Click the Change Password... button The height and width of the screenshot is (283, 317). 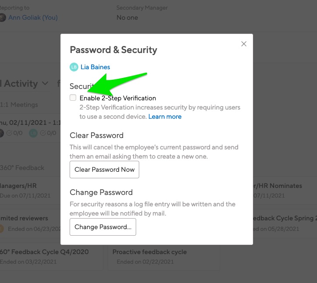pyautogui.click(x=103, y=227)
